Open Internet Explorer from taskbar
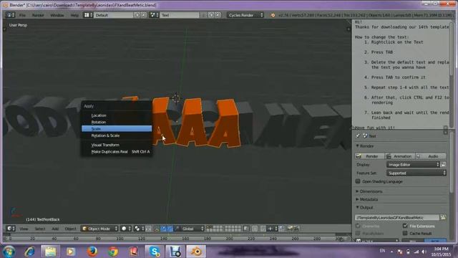 coord(29,252)
